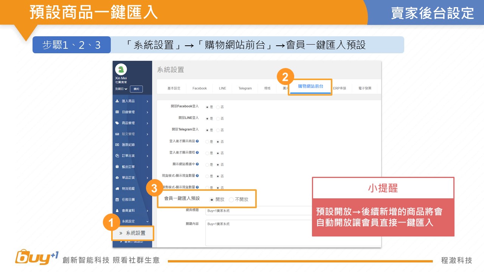
Task: Select 否 for 開放Facebook登入
Action: pyautogui.click(x=218, y=107)
